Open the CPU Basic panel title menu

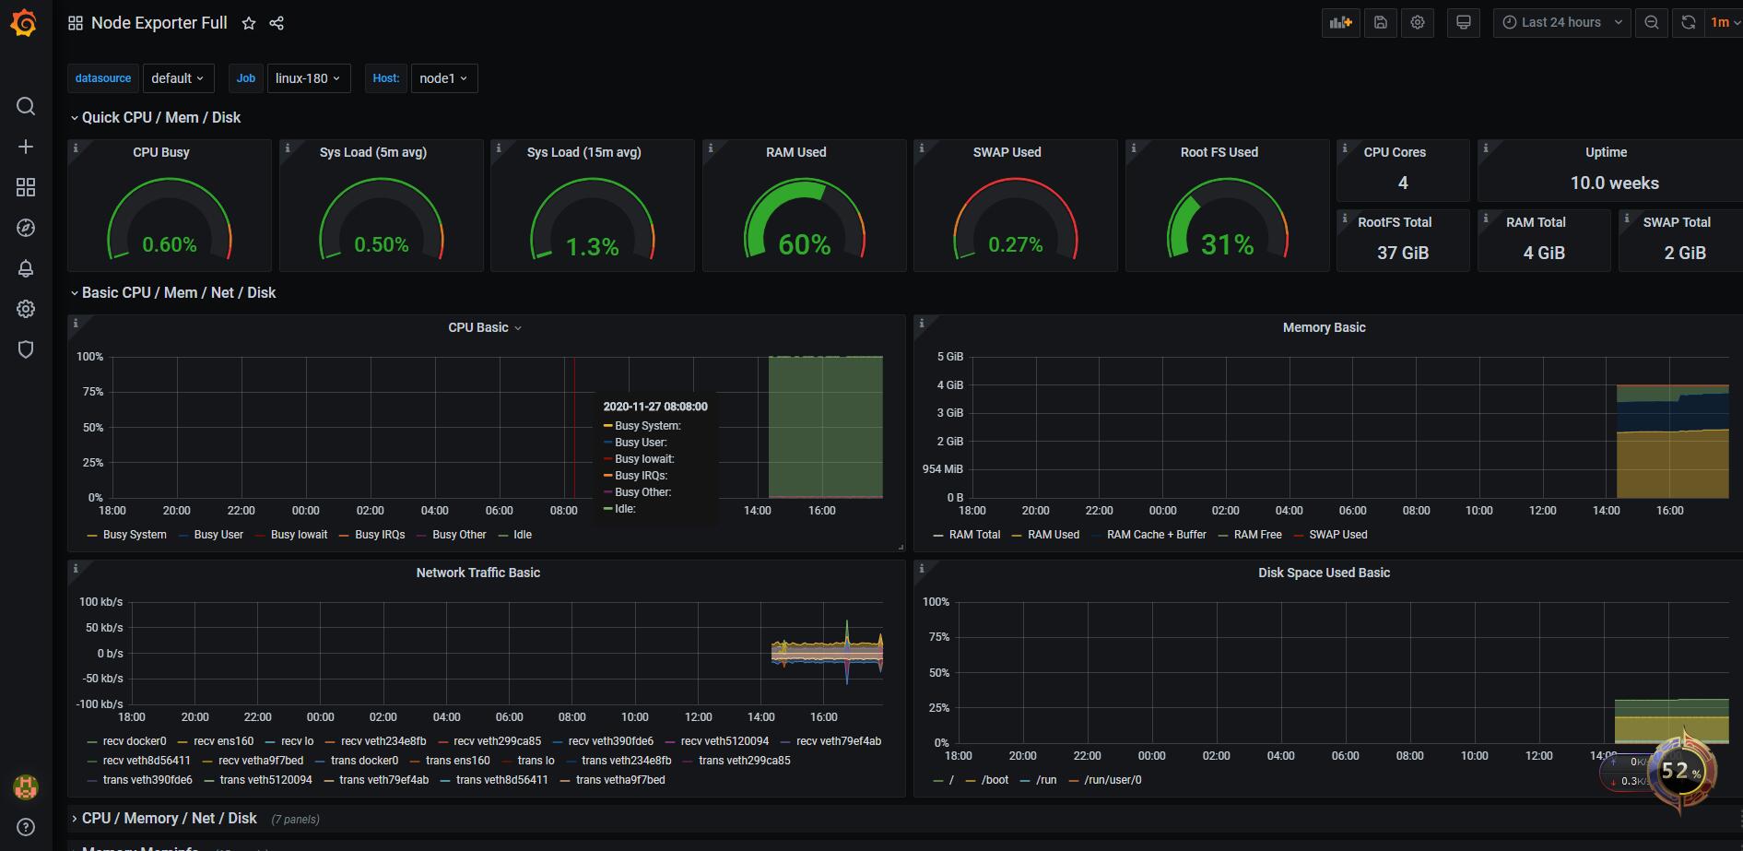(x=485, y=328)
